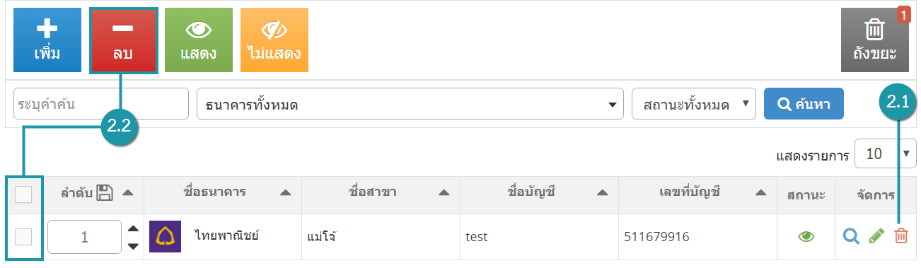Open the ถังขยะ trash bin

pos(874,40)
